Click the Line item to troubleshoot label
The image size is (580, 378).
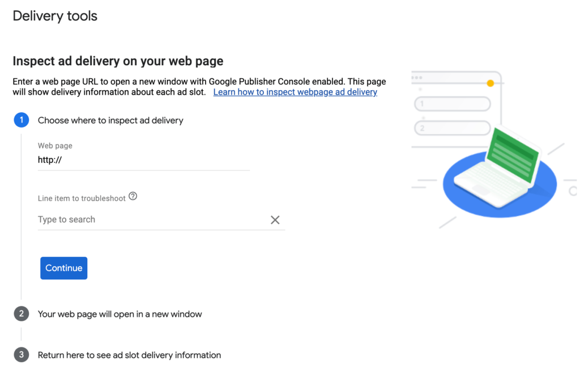82,198
